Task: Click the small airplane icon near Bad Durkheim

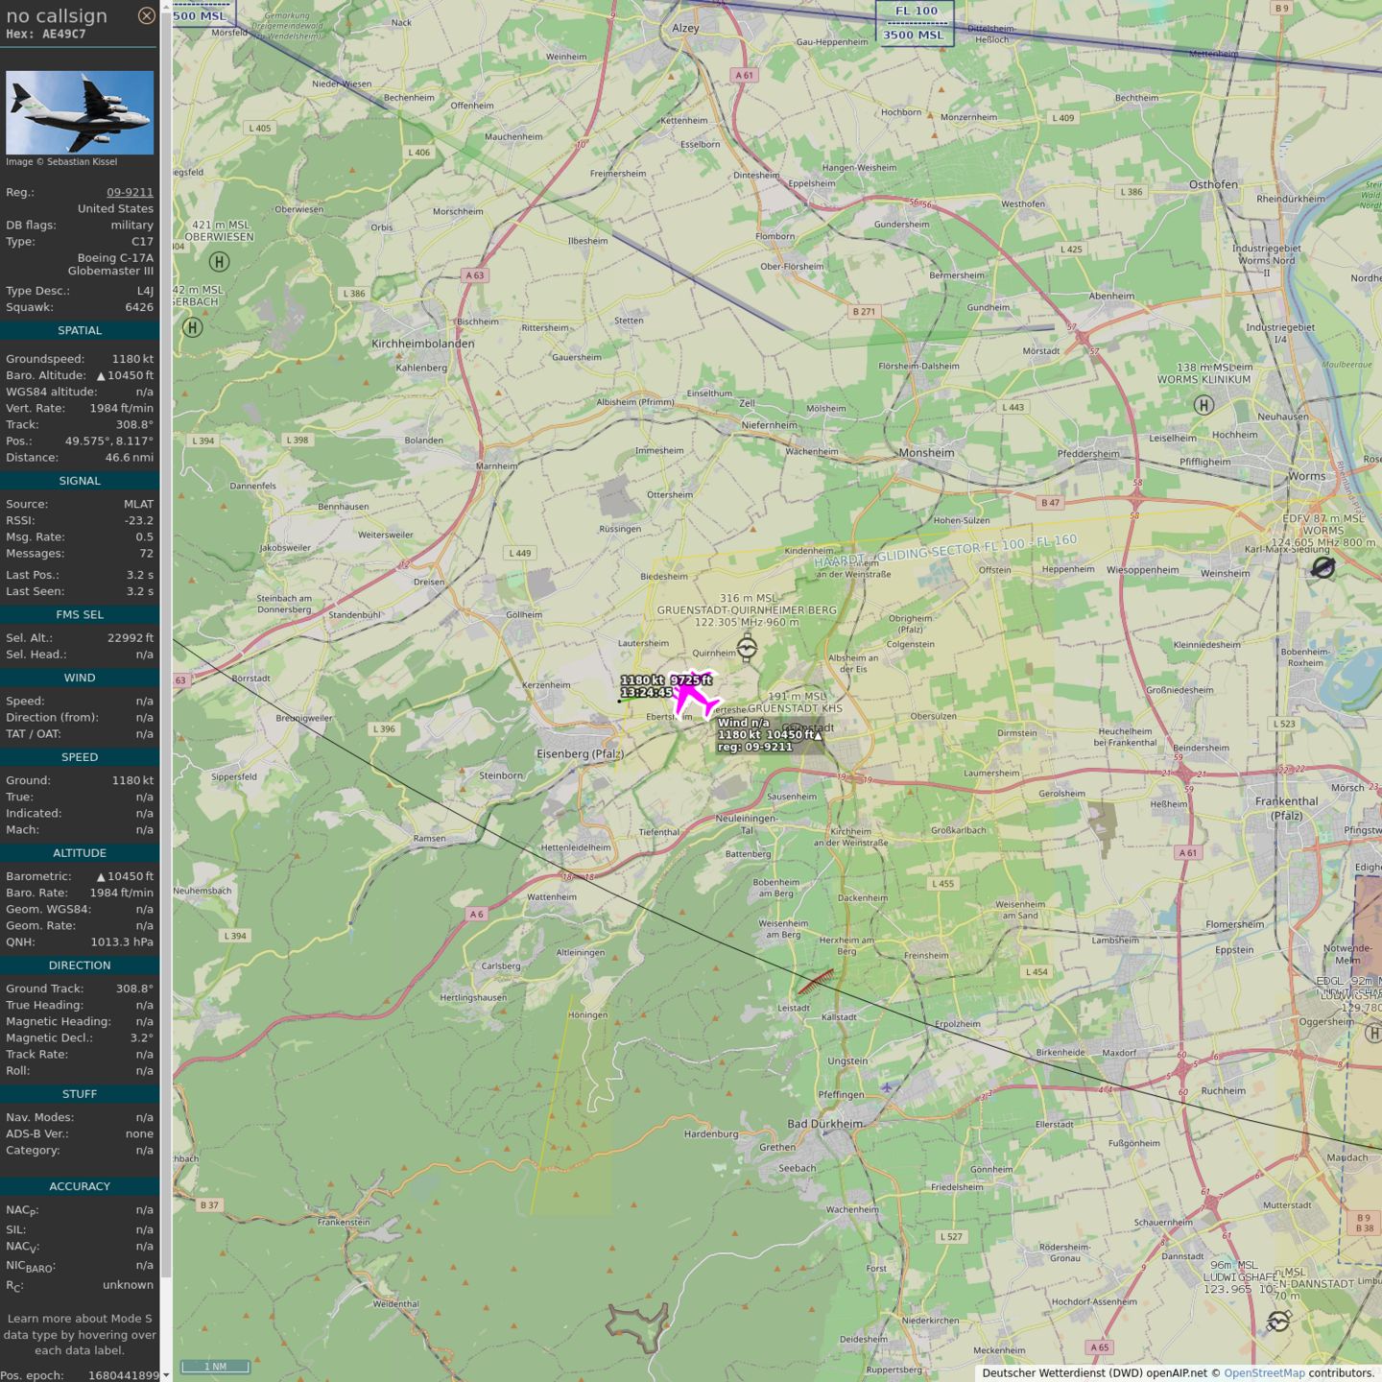Action: [x=887, y=1087]
